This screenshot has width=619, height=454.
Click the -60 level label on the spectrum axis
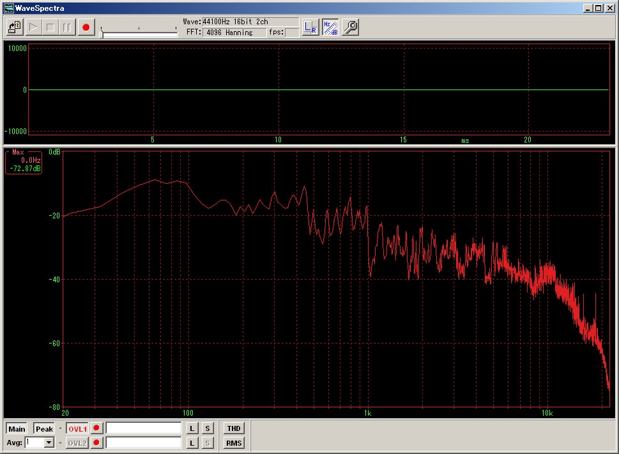54,343
